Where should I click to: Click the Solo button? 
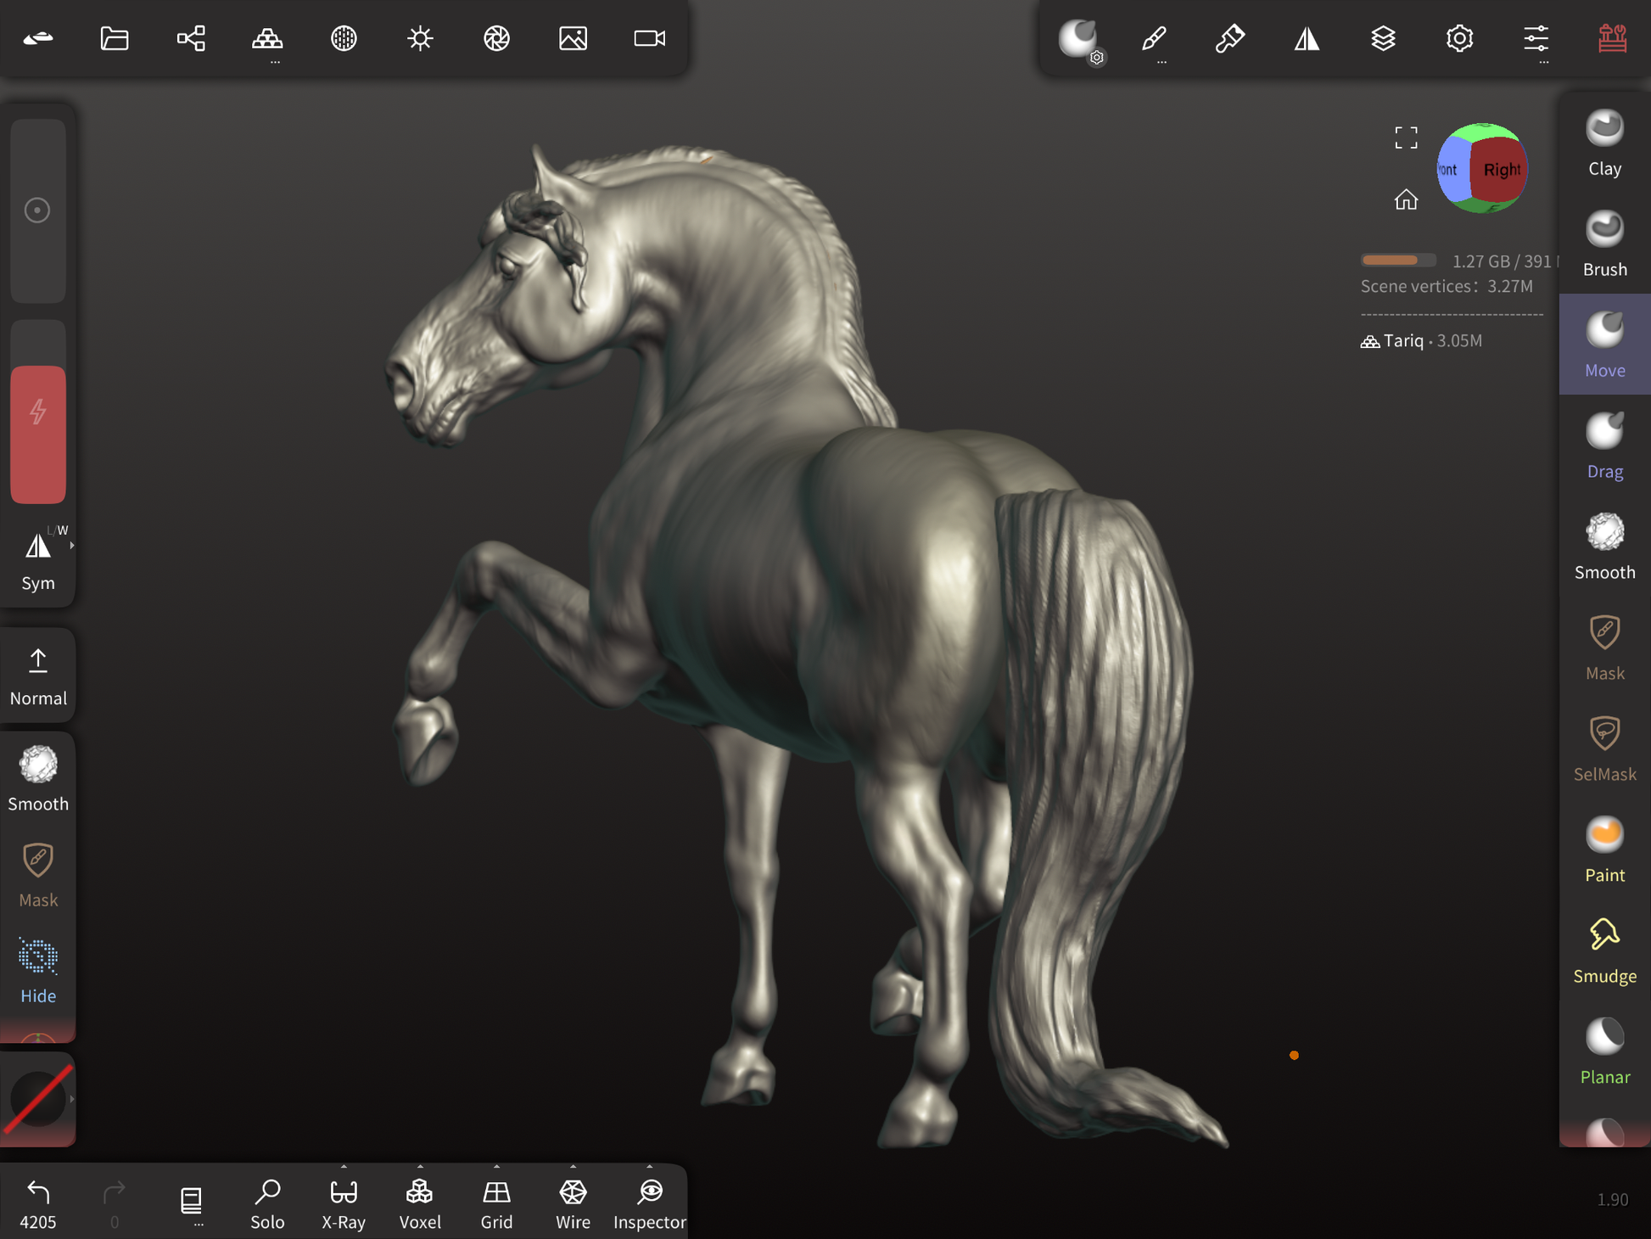tap(267, 1203)
